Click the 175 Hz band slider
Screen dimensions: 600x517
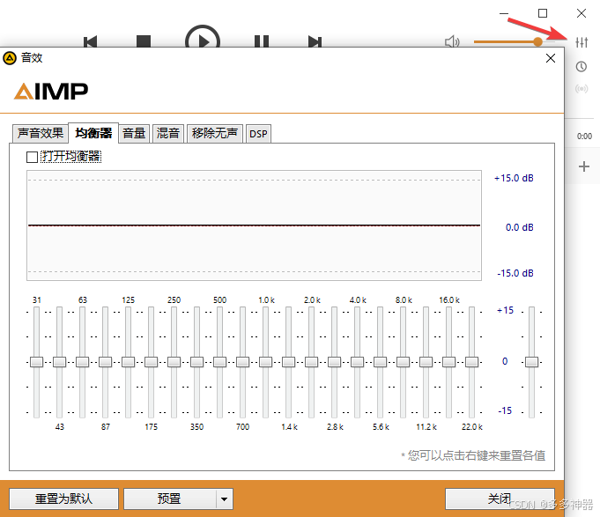pos(152,362)
